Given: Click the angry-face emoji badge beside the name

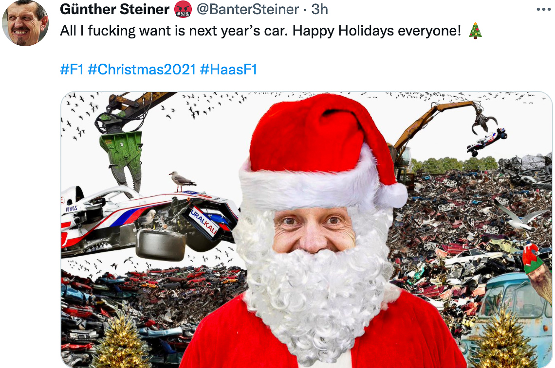Looking at the screenshot, I should [x=183, y=9].
